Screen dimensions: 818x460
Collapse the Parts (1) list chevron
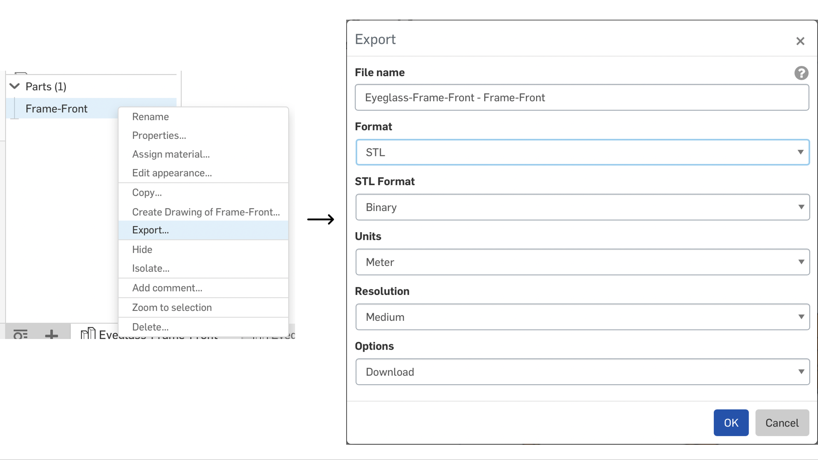click(x=15, y=86)
